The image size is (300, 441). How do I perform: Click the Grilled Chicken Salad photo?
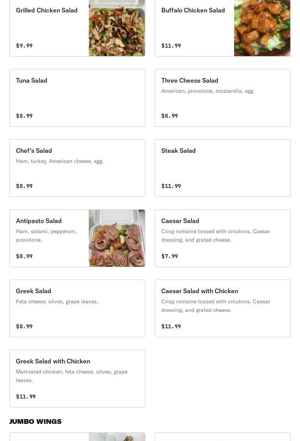click(x=117, y=28)
